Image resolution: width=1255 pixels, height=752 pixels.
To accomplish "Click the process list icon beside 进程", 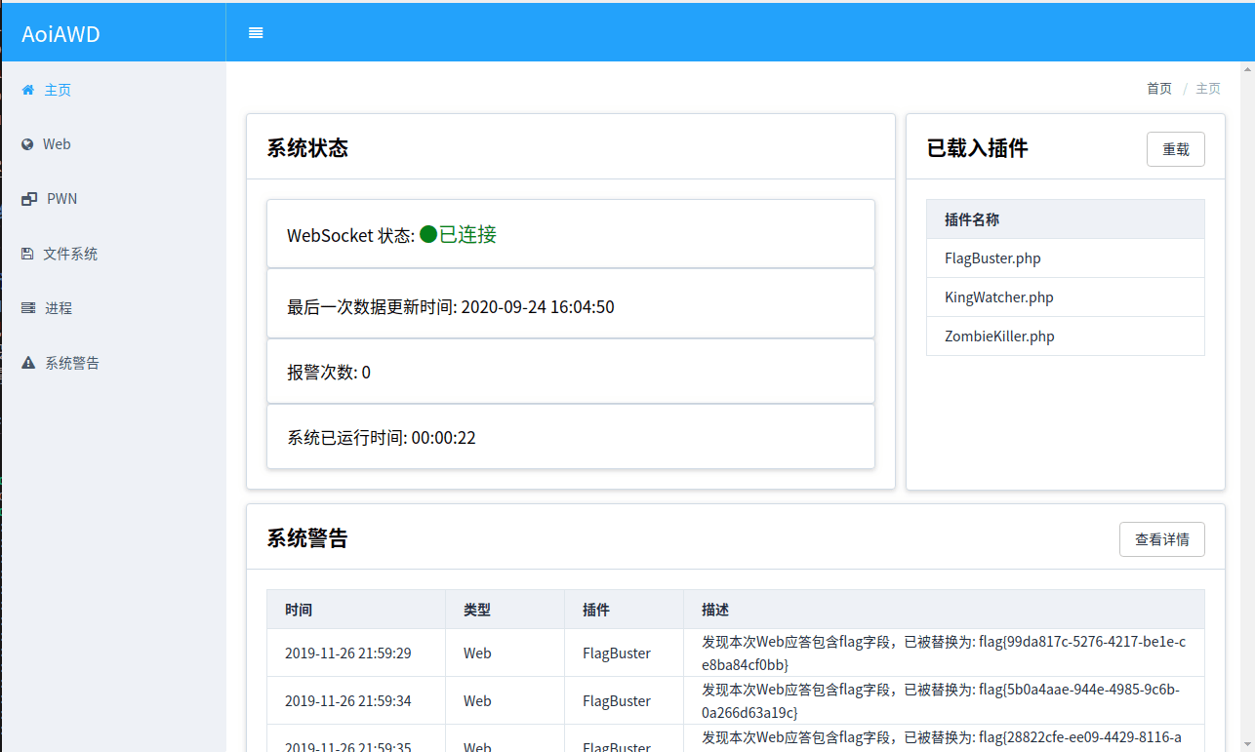I will tap(28, 308).
